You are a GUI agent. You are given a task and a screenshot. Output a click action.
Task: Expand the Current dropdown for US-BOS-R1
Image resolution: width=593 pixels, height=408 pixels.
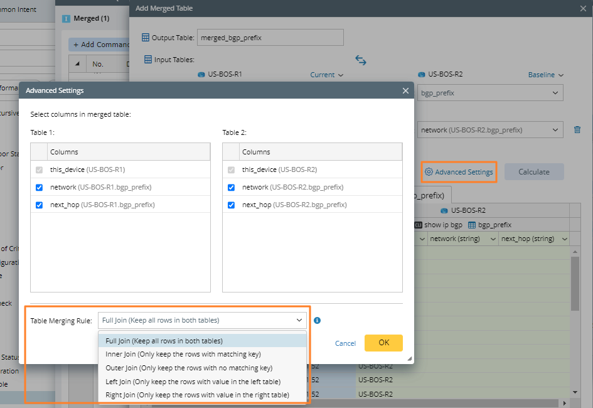(327, 75)
